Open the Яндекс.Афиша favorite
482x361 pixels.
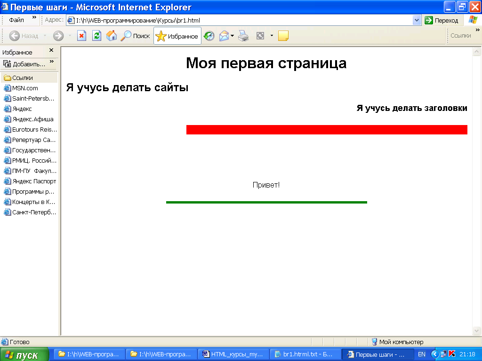coord(29,119)
